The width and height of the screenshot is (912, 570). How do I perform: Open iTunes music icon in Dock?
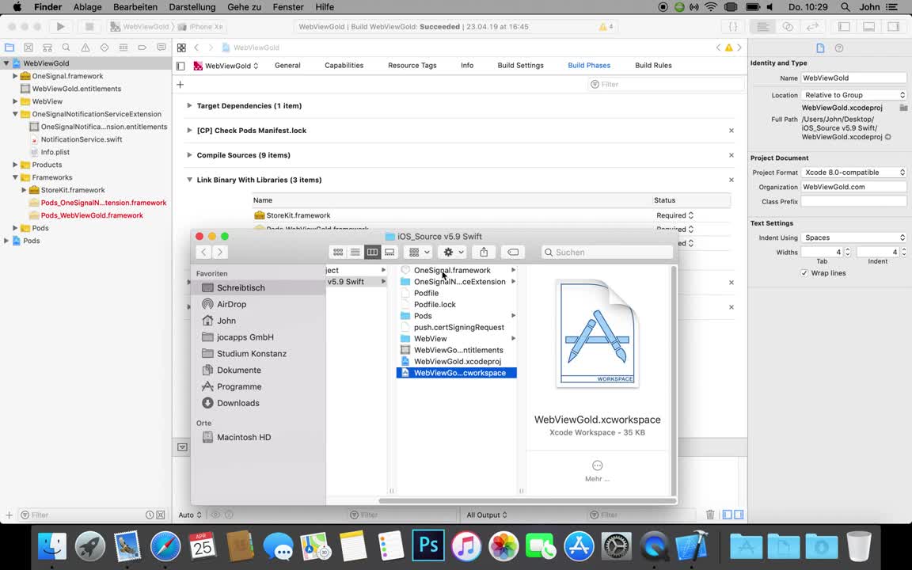(x=465, y=545)
